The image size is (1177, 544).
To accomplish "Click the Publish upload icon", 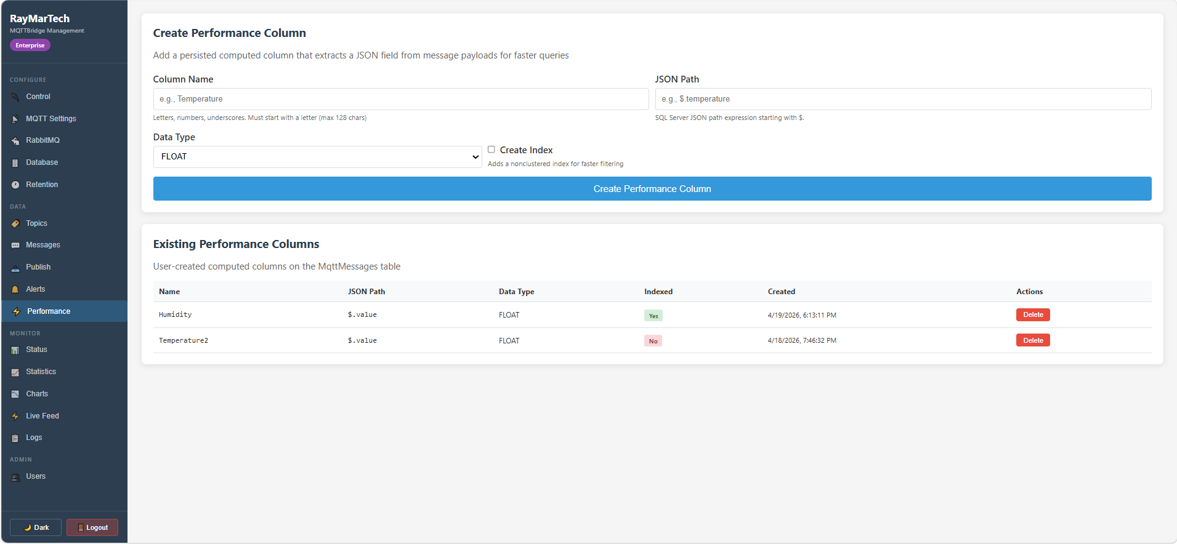I will pyautogui.click(x=15, y=268).
